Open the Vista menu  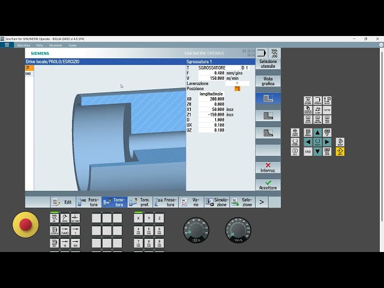click(40, 46)
